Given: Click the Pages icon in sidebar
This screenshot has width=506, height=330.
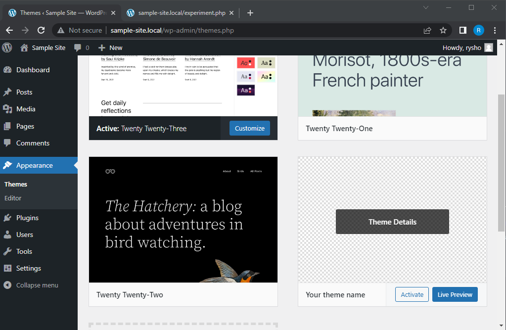Looking at the screenshot, I should point(7,126).
